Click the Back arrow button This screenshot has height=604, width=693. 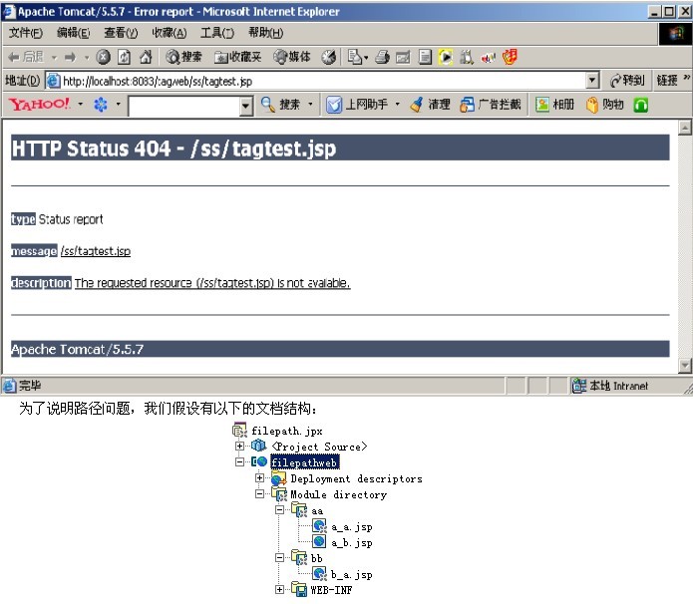pos(26,57)
